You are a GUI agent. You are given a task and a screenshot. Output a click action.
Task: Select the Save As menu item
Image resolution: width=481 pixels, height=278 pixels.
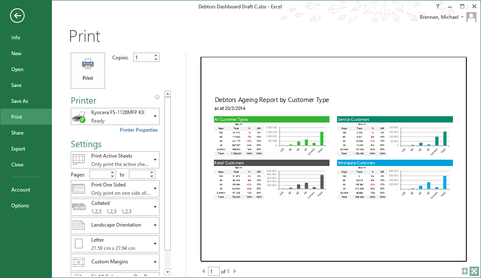[20, 101]
